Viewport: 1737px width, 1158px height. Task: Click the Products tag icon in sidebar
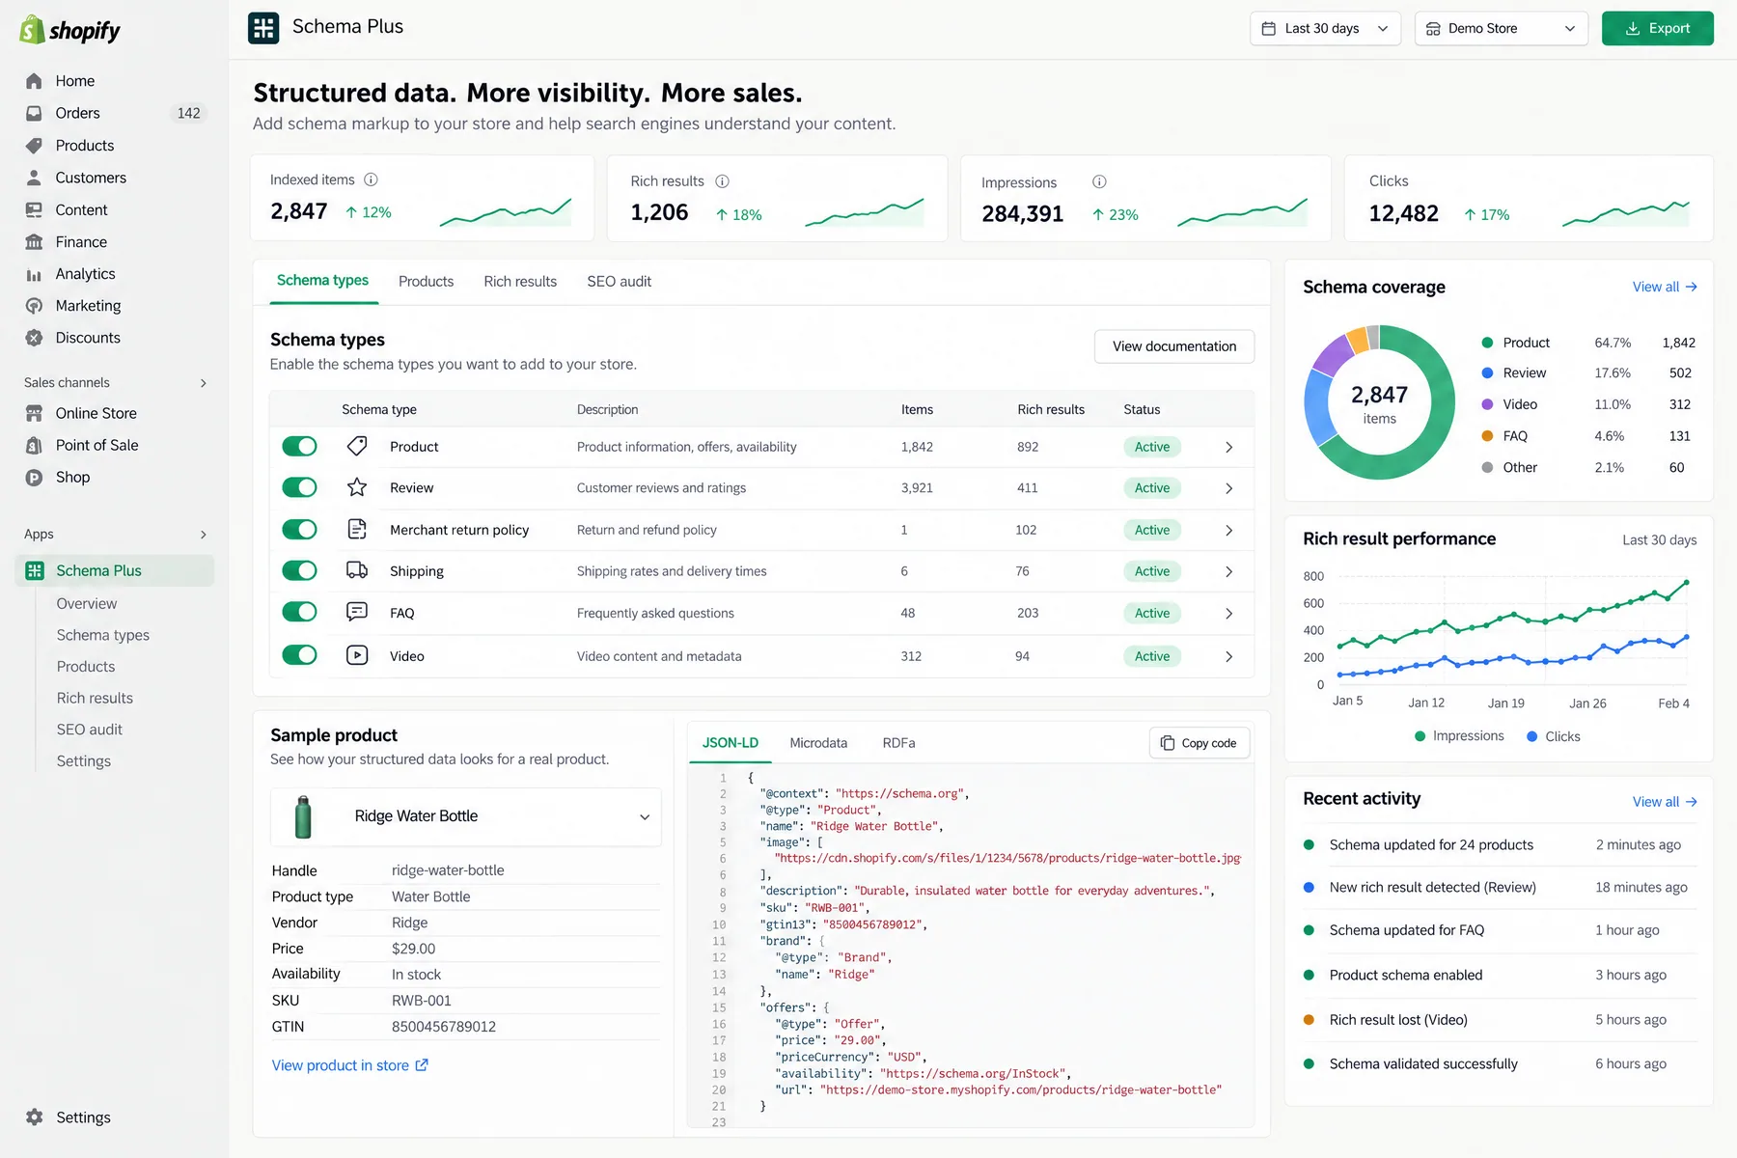pyautogui.click(x=34, y=146)
